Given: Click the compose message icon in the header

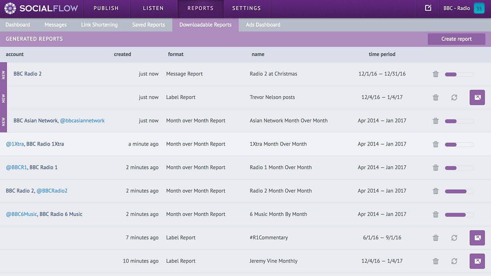Looking at the screenshot, I should tap(428, 8).
